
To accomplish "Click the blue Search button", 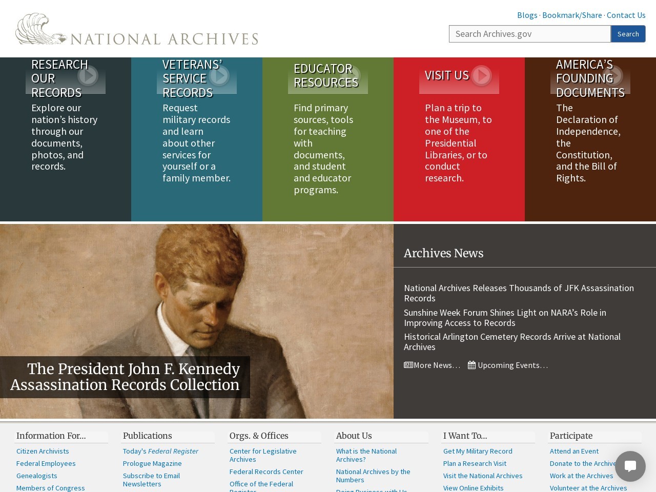I will click(x=628, y=34).
